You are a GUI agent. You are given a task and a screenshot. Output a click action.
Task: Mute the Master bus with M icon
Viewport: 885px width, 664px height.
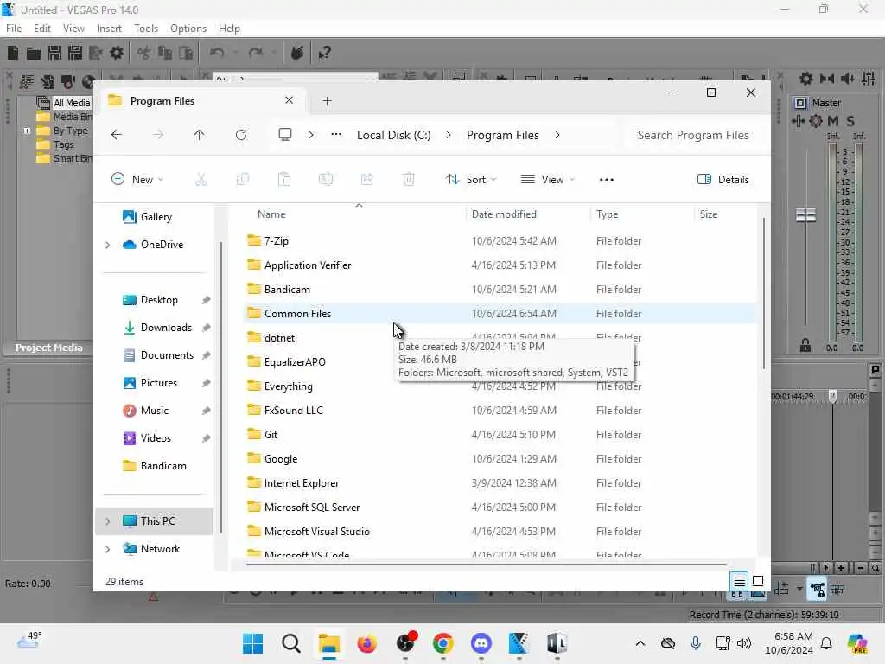833,121
